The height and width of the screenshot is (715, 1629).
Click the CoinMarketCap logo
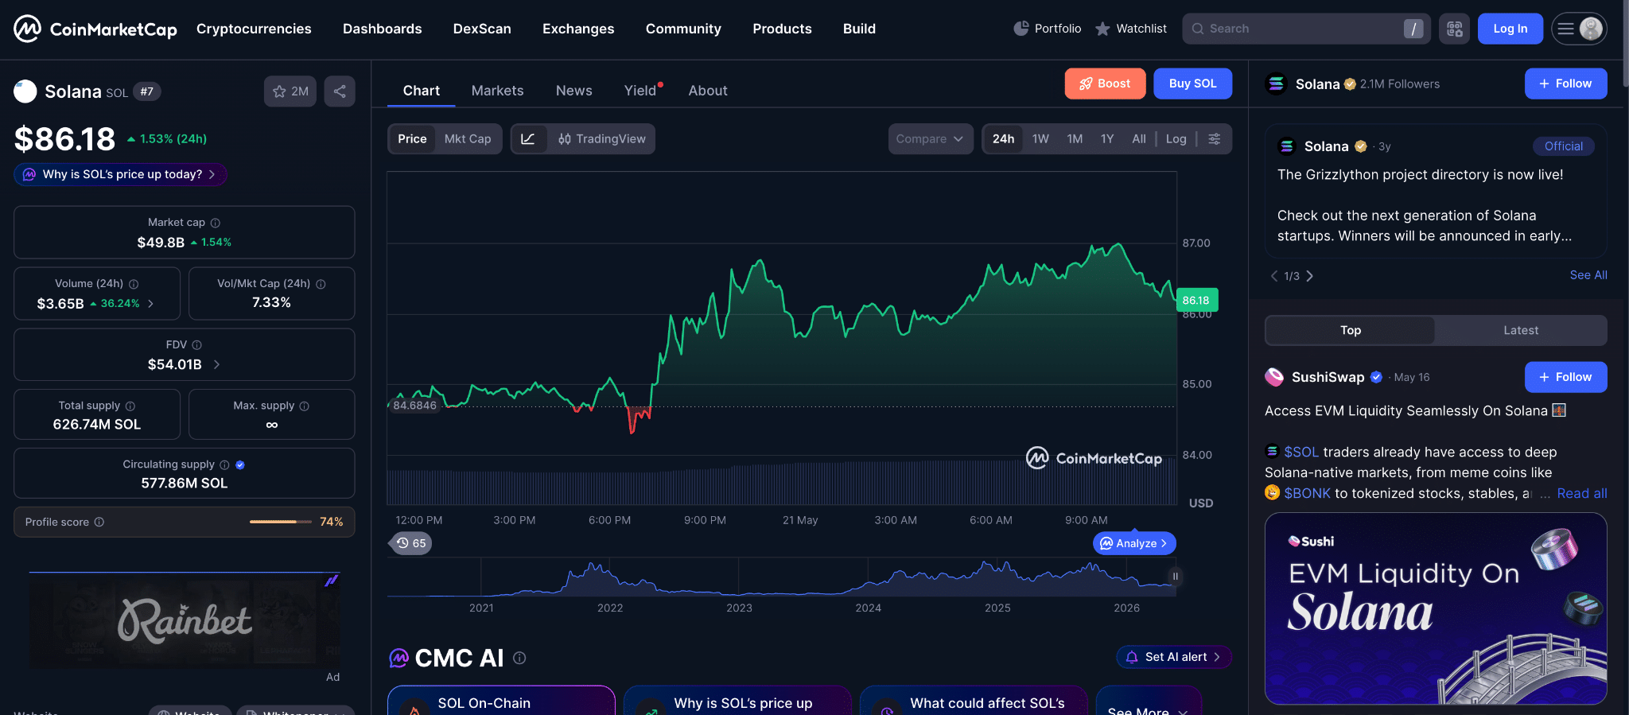[95, 29]
